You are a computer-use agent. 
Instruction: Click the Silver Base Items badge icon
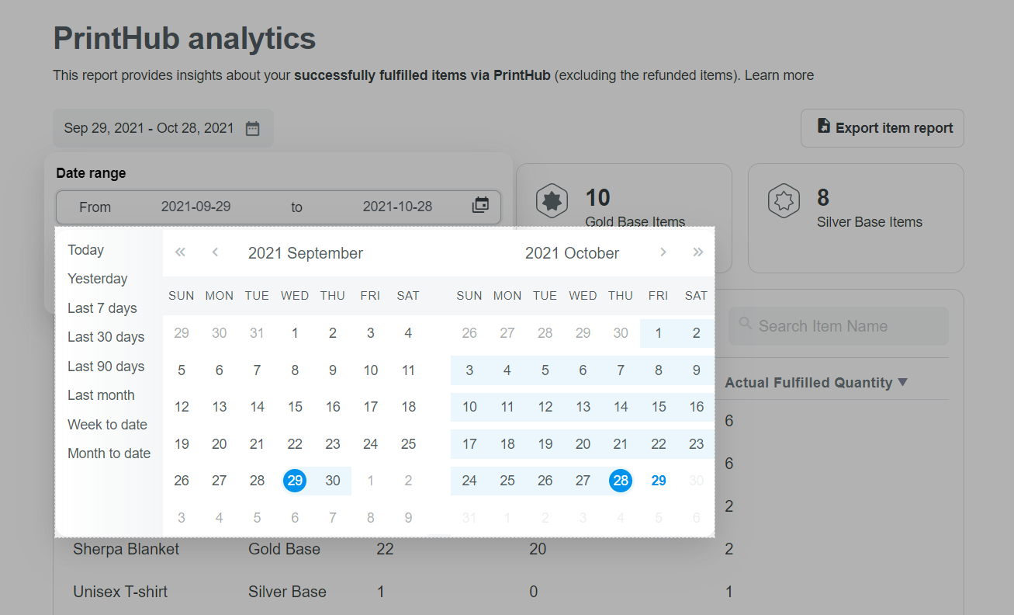(x=784, y=202)
